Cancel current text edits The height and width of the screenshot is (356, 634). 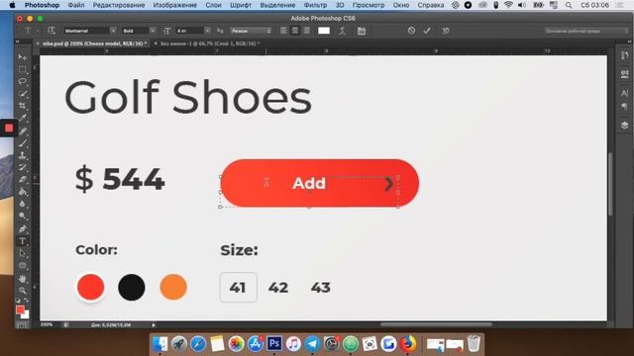click(411, 31)
